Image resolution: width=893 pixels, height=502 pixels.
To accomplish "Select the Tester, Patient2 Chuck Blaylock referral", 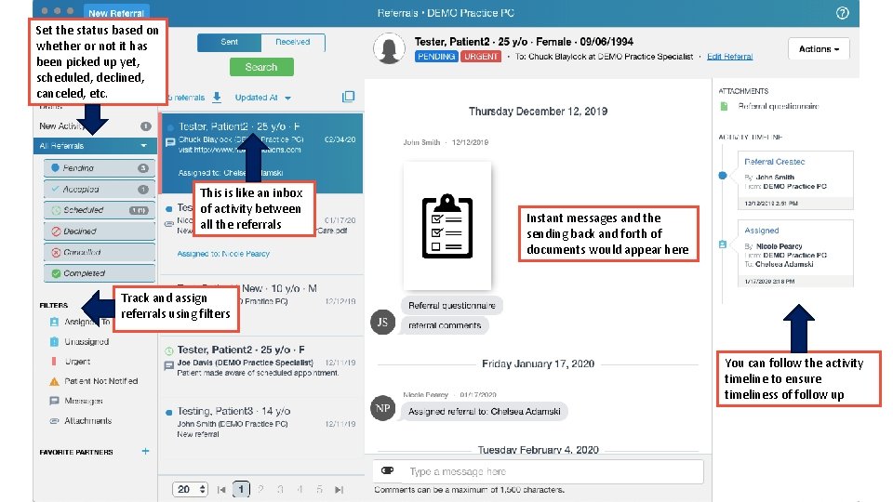I will coord(261,152).
